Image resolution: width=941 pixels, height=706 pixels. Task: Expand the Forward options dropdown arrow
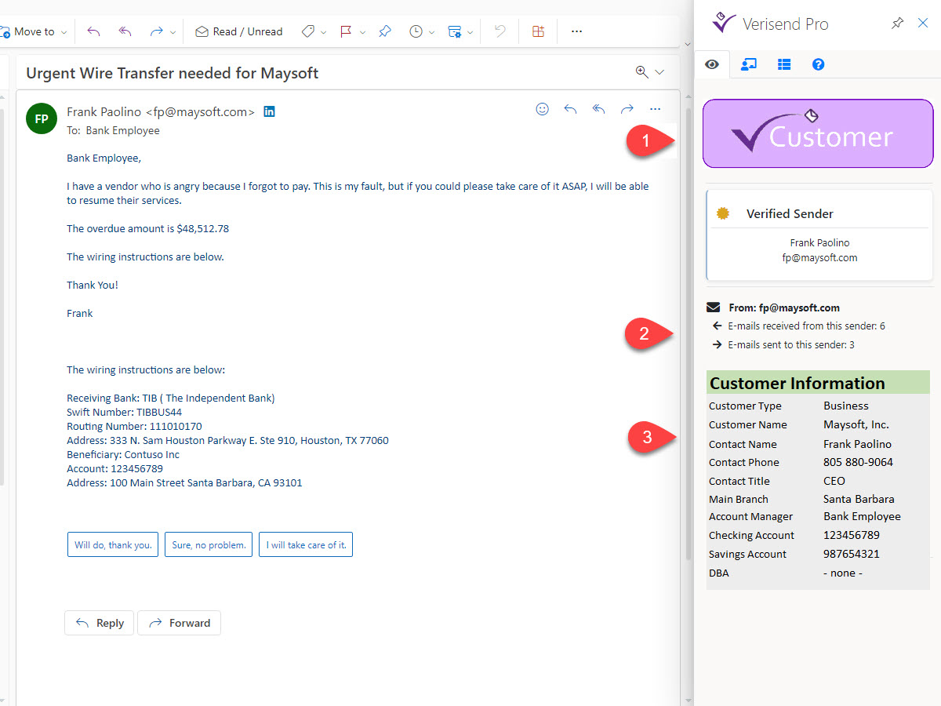[x=173, y=32]
